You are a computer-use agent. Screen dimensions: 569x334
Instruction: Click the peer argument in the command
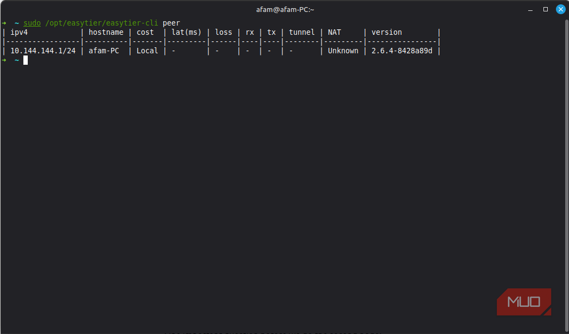click(171, 23)
